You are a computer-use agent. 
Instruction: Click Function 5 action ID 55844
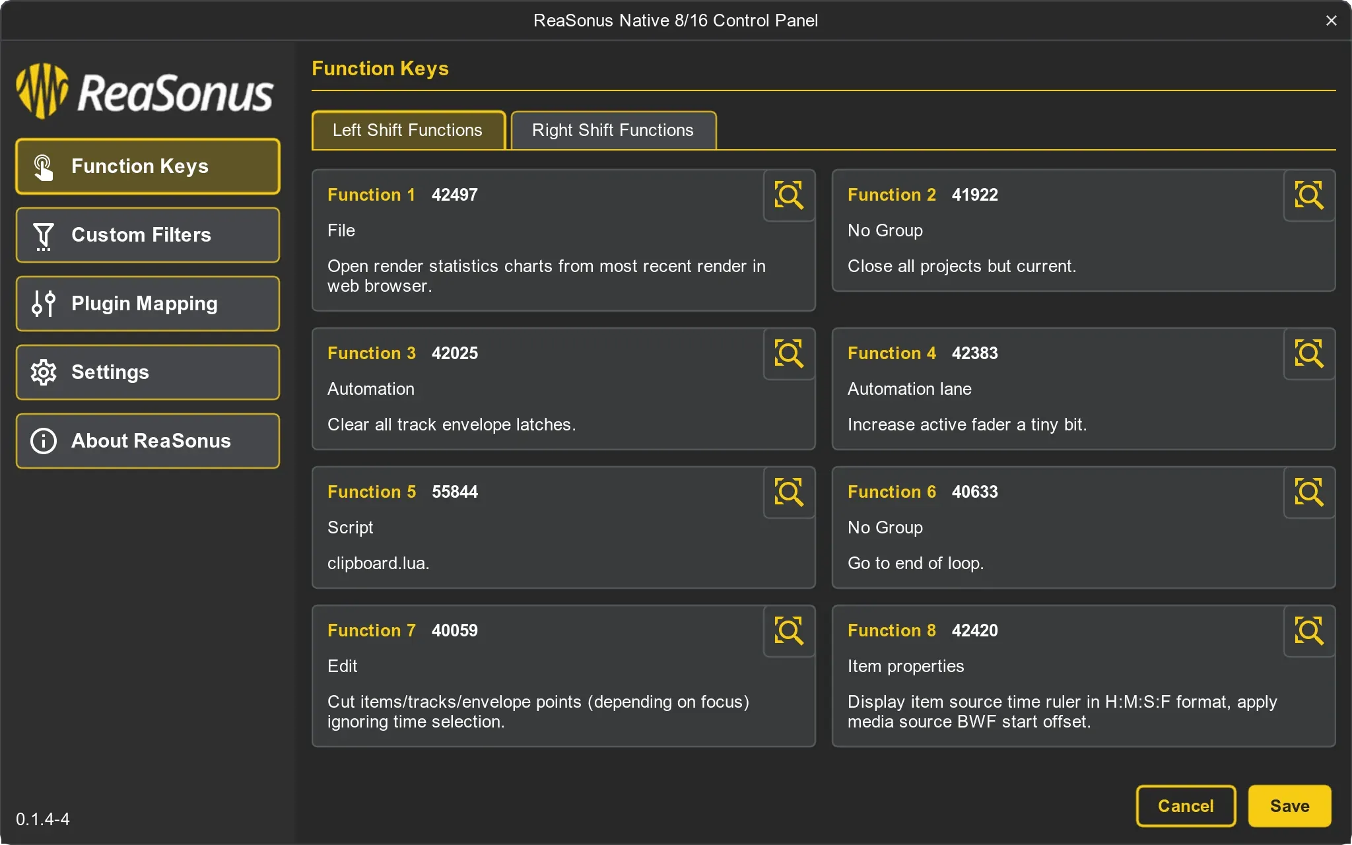(x=454, y=492)
